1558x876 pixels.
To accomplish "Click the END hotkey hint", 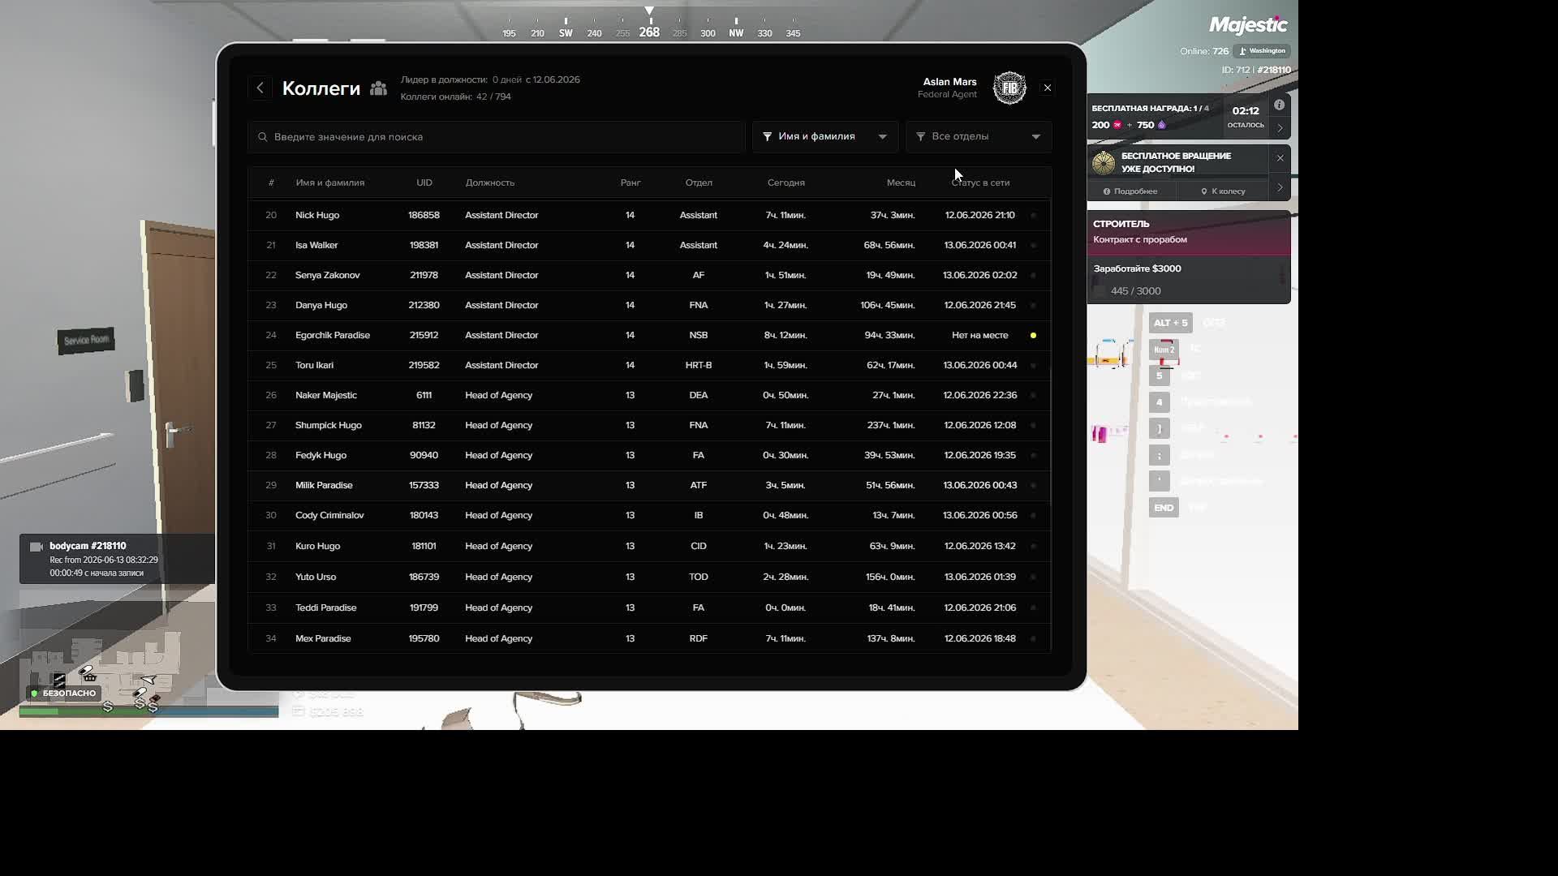I will coord(1164,508).
